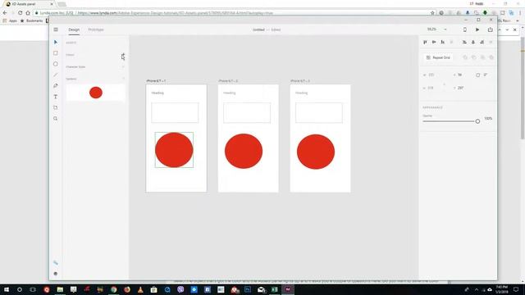The width and height of the screenshot is (525, 295).
Task: Click the mobile device preview icon
Action: (465, 29)
